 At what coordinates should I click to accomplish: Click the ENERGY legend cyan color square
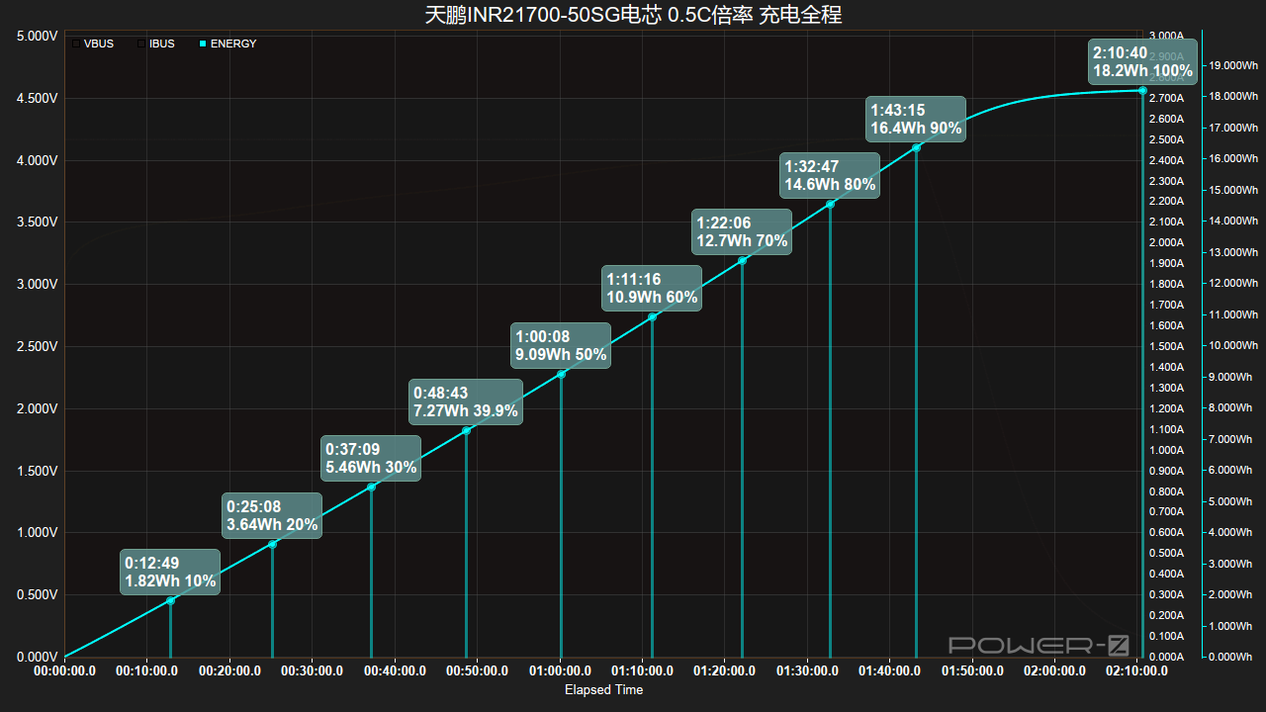pyautogui.click(x=203, y=44)
